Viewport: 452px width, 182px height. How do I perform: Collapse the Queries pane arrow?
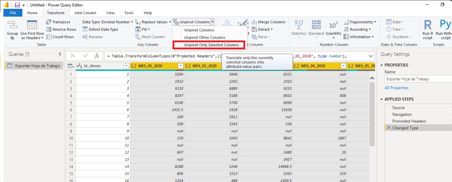point(60,54)
